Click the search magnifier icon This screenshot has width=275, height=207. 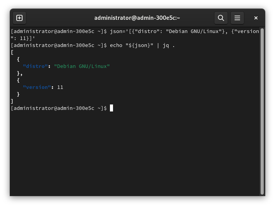221,18
